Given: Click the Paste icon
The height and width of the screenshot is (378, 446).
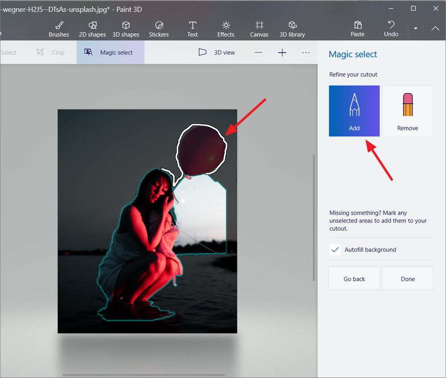Looking at the screenshot, I should pos(357,28).
